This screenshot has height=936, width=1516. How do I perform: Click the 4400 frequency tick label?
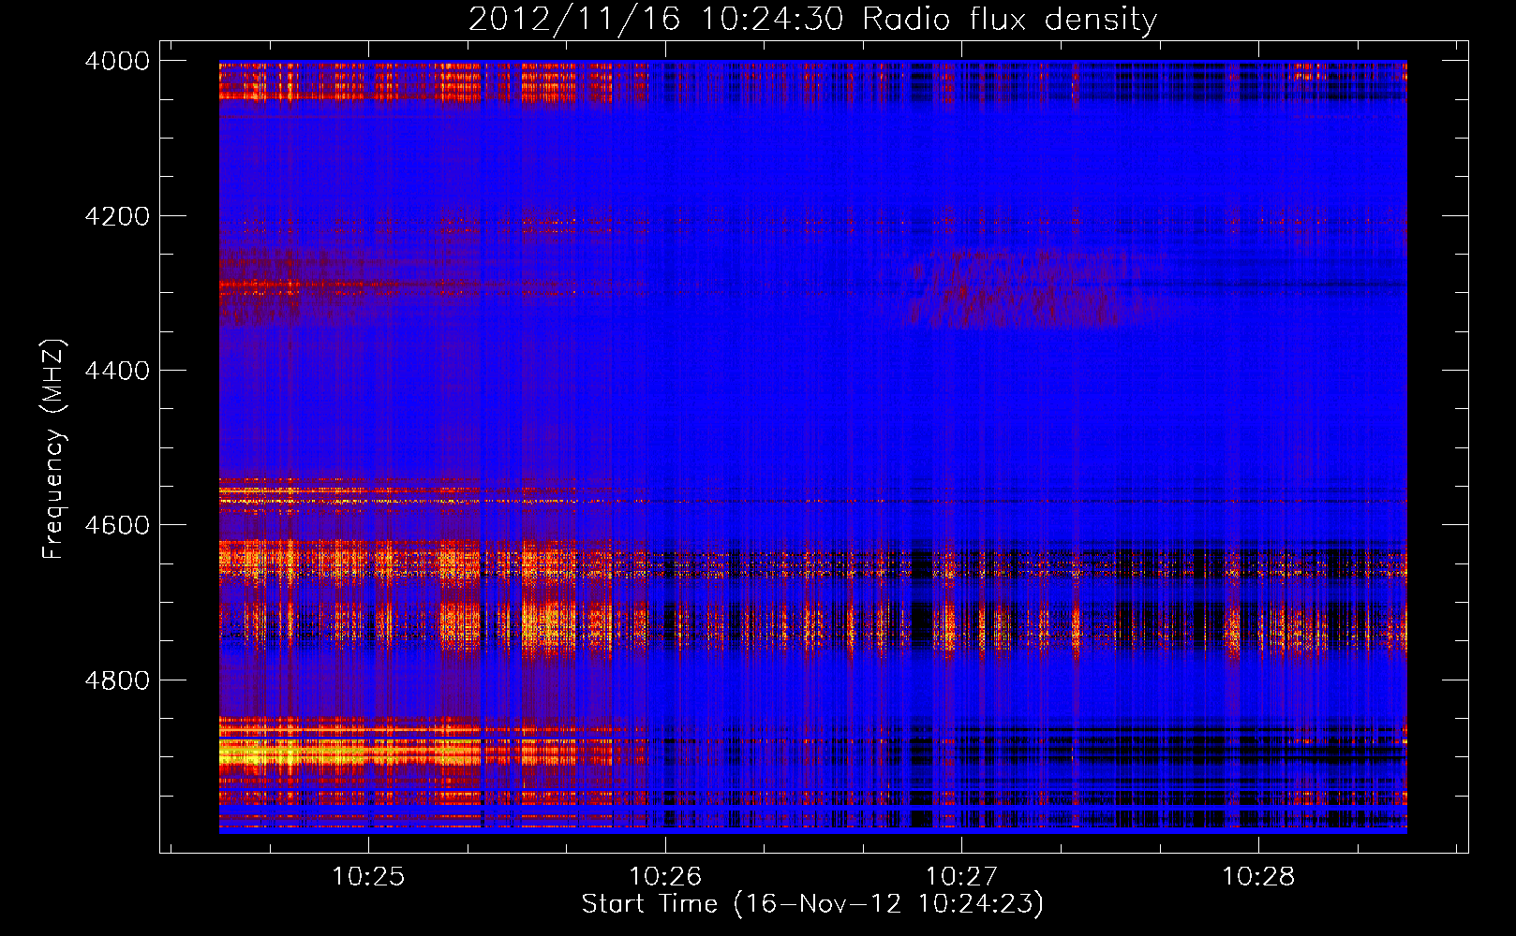pyautogui.click(x=117, y=371)
